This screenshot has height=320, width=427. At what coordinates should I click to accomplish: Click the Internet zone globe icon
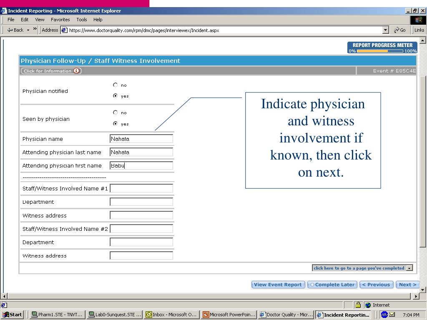[368, 305]
